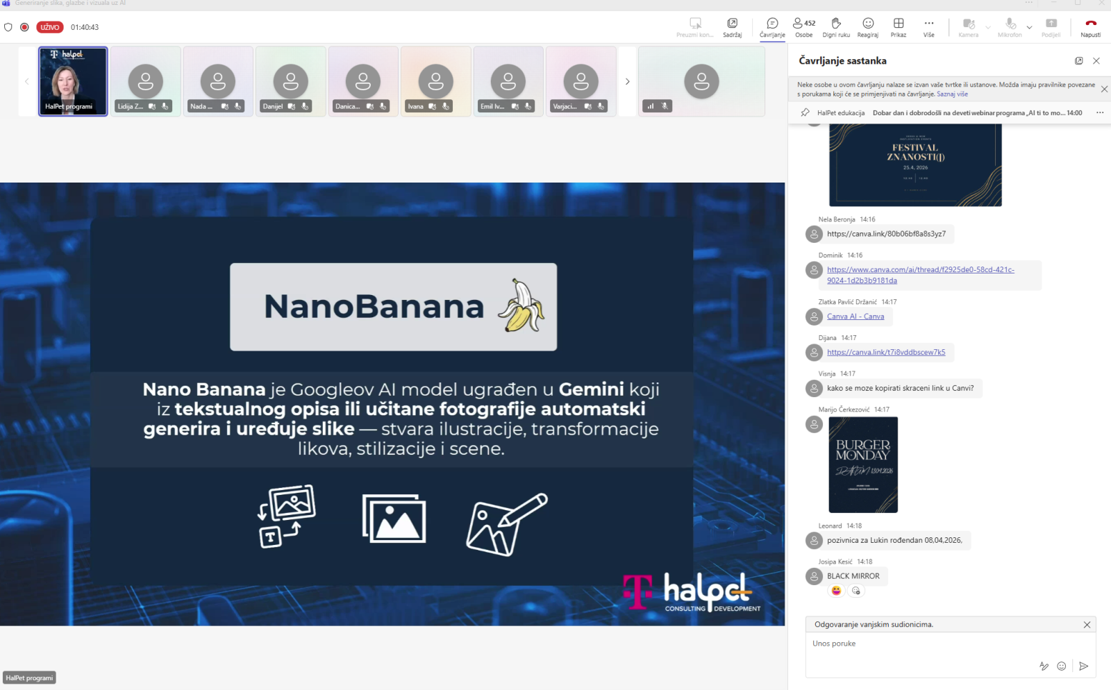This screenshot has height=690, width=1111.
Task: Leave the meeting with Napusti
Action: click(x=1090, y=27)
